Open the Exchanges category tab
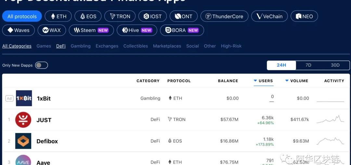 click(x=107, y=46)
